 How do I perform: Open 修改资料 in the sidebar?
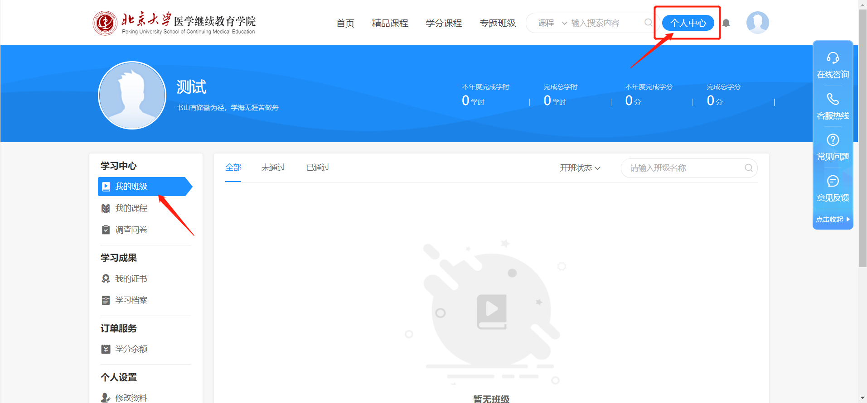pos(131,398)
